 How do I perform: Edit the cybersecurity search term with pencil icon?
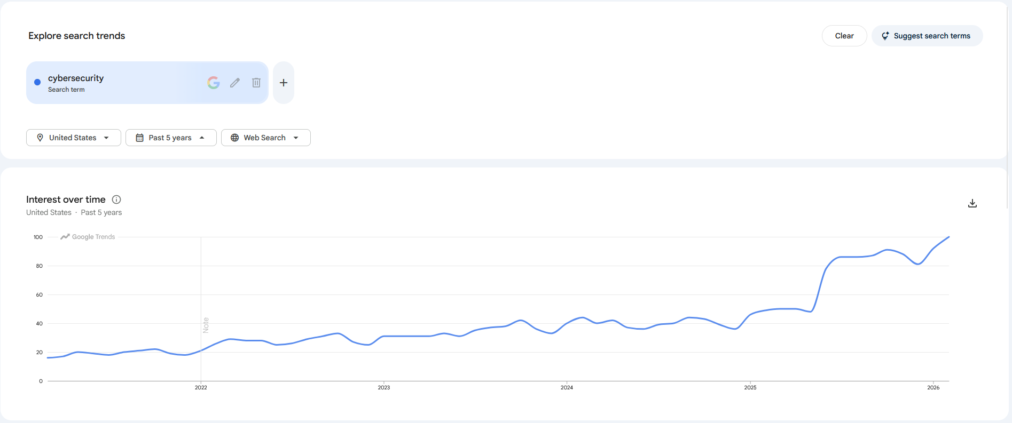coord(235,83)
